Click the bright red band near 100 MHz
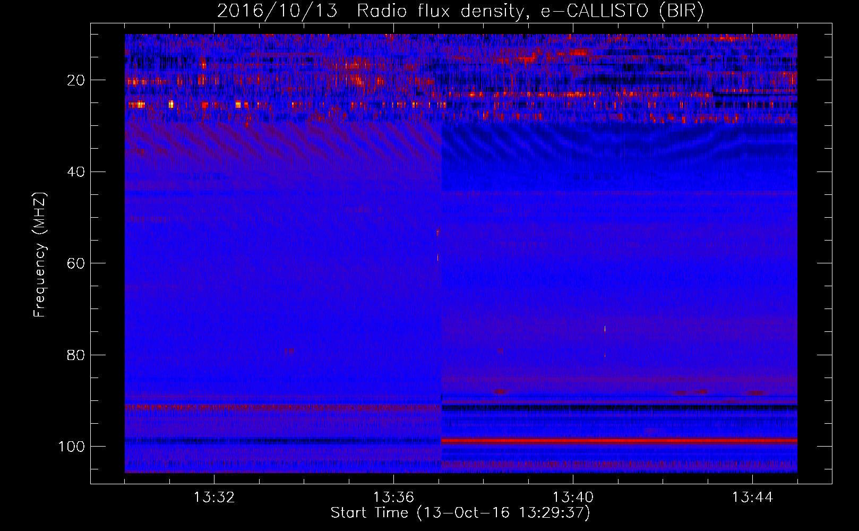The height and width of the screenshot is (531, 859). tap(619, 441)
